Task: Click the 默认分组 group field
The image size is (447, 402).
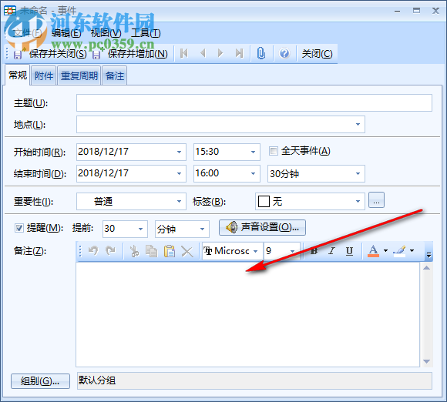Action: coord(254,380)
